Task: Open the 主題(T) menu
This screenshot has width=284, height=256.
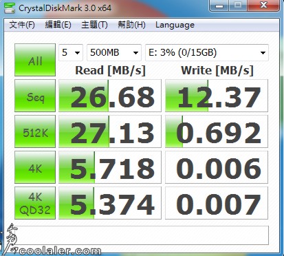Action: 94,25
